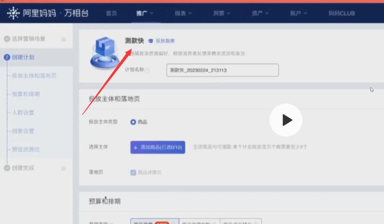Expand the 推广 dropdown menu
This screenshot has height=224, width=384.
(145, 13)
